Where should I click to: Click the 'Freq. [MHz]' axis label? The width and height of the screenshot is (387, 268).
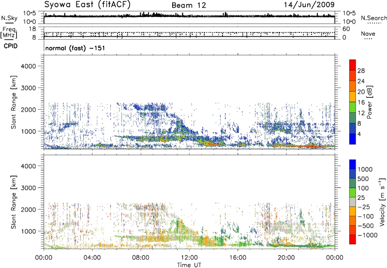9,33
